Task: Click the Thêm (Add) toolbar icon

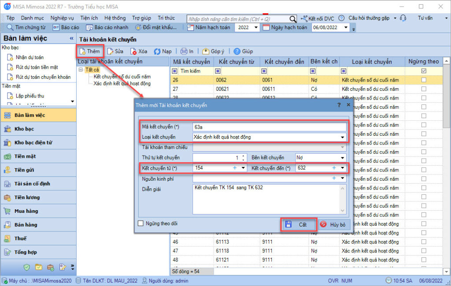Action: click(x=82, y=51)
